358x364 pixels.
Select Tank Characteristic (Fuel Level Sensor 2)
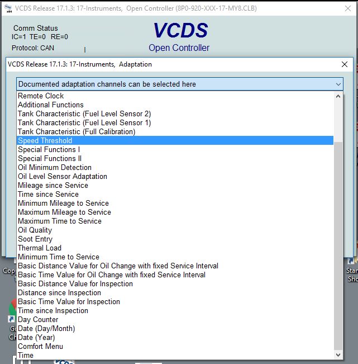(175, 114)
